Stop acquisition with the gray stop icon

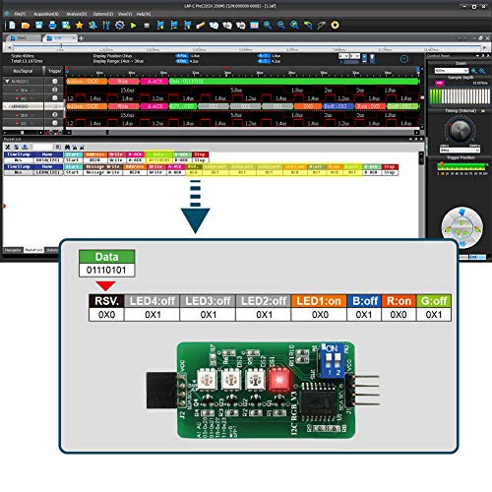pos(147,26)
